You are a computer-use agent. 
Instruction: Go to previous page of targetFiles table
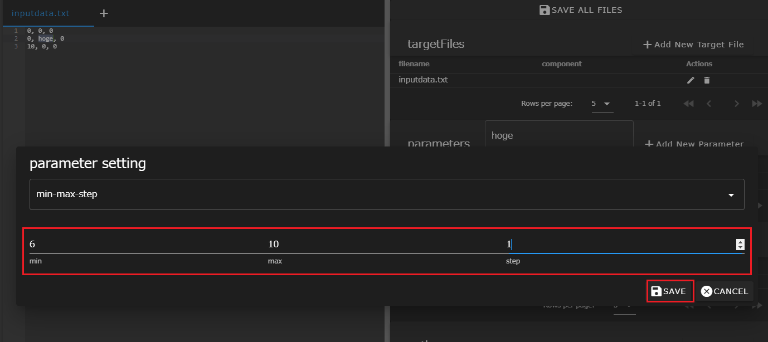[x=709, y=104]
